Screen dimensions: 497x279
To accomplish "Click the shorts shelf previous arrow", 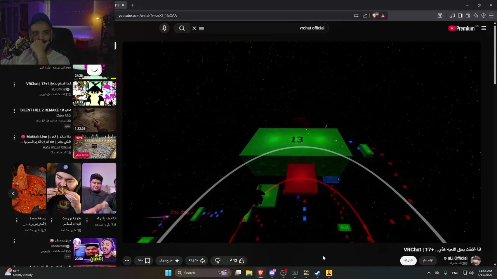I will click(13, 193).
